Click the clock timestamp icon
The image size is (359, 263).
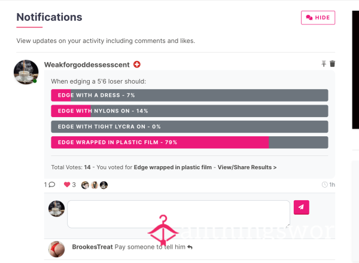(x=324, y=185)
